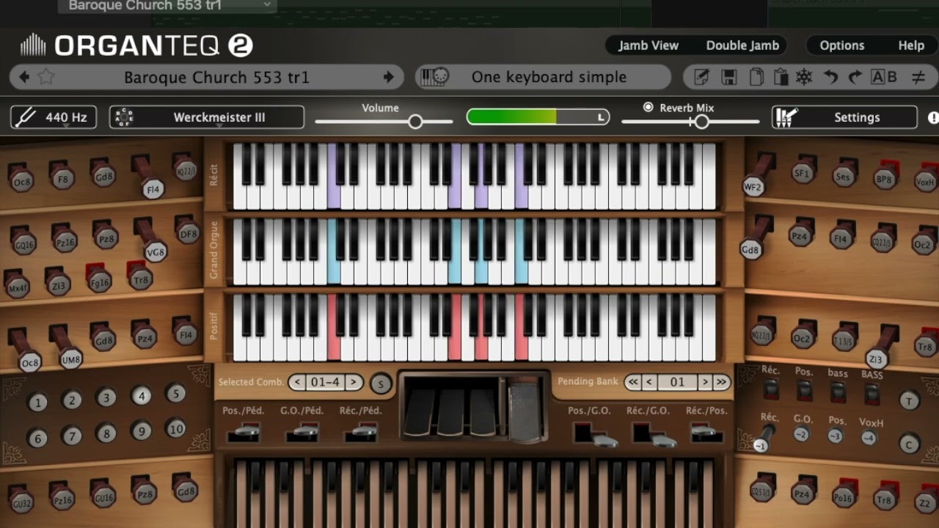Step to previous selected combination 01-4
Viewport: 939px width, 528px height.
click(x=296, y=382)
